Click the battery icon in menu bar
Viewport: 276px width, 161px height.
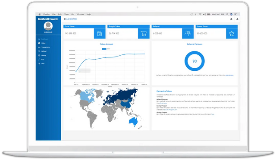tap(209, 14)
